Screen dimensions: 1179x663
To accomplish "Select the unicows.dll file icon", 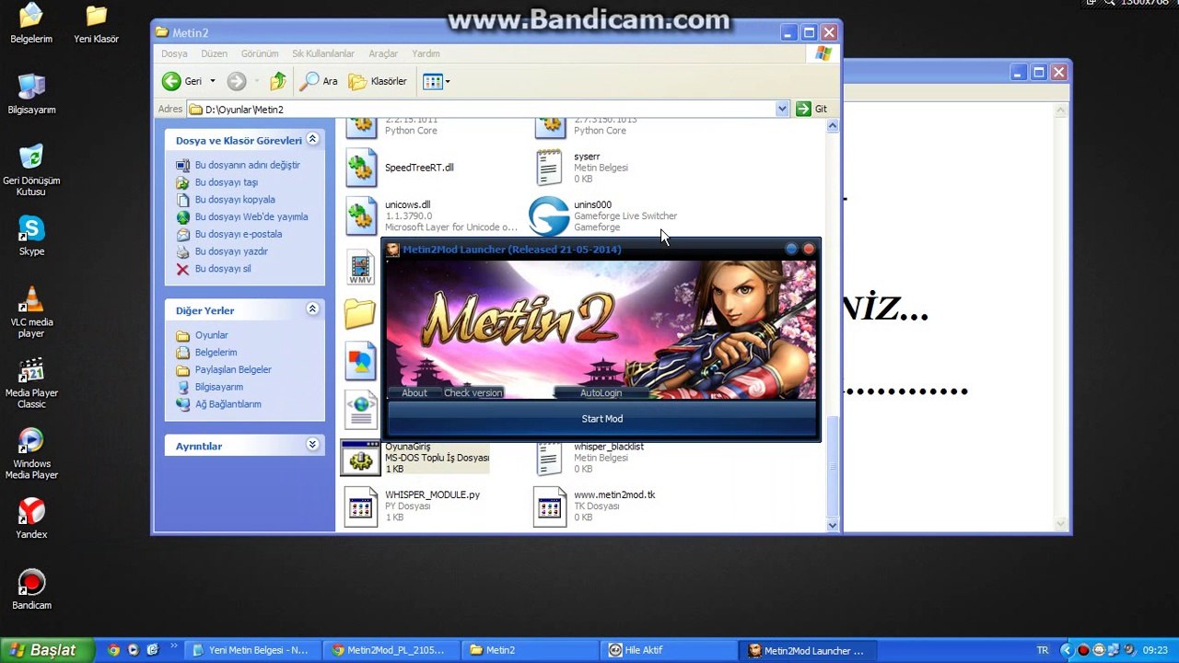I will [x=361, y=215].
